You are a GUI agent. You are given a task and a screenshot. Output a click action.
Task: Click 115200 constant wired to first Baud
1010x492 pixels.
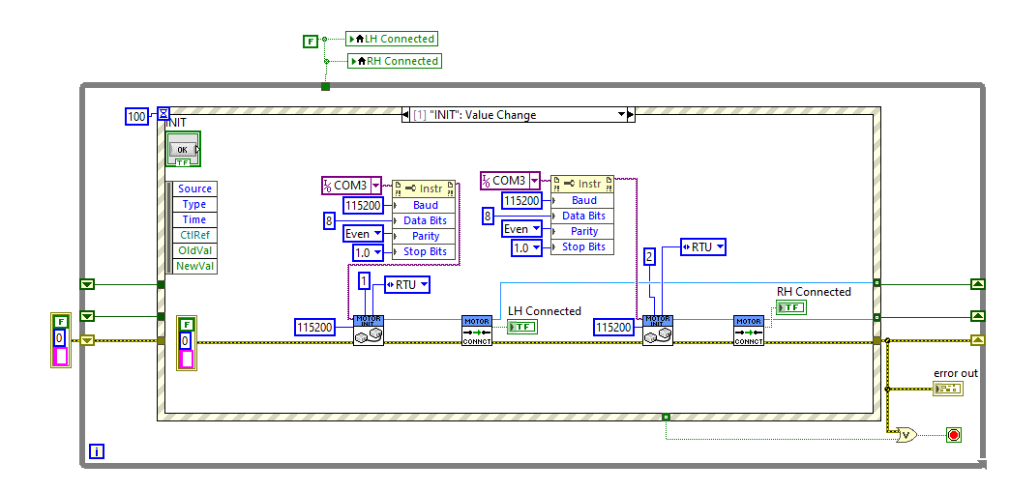[364, 206]
